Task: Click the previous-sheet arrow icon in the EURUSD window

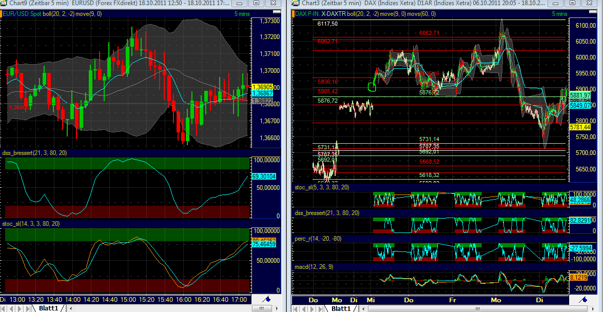Action: tap(10, 309)
